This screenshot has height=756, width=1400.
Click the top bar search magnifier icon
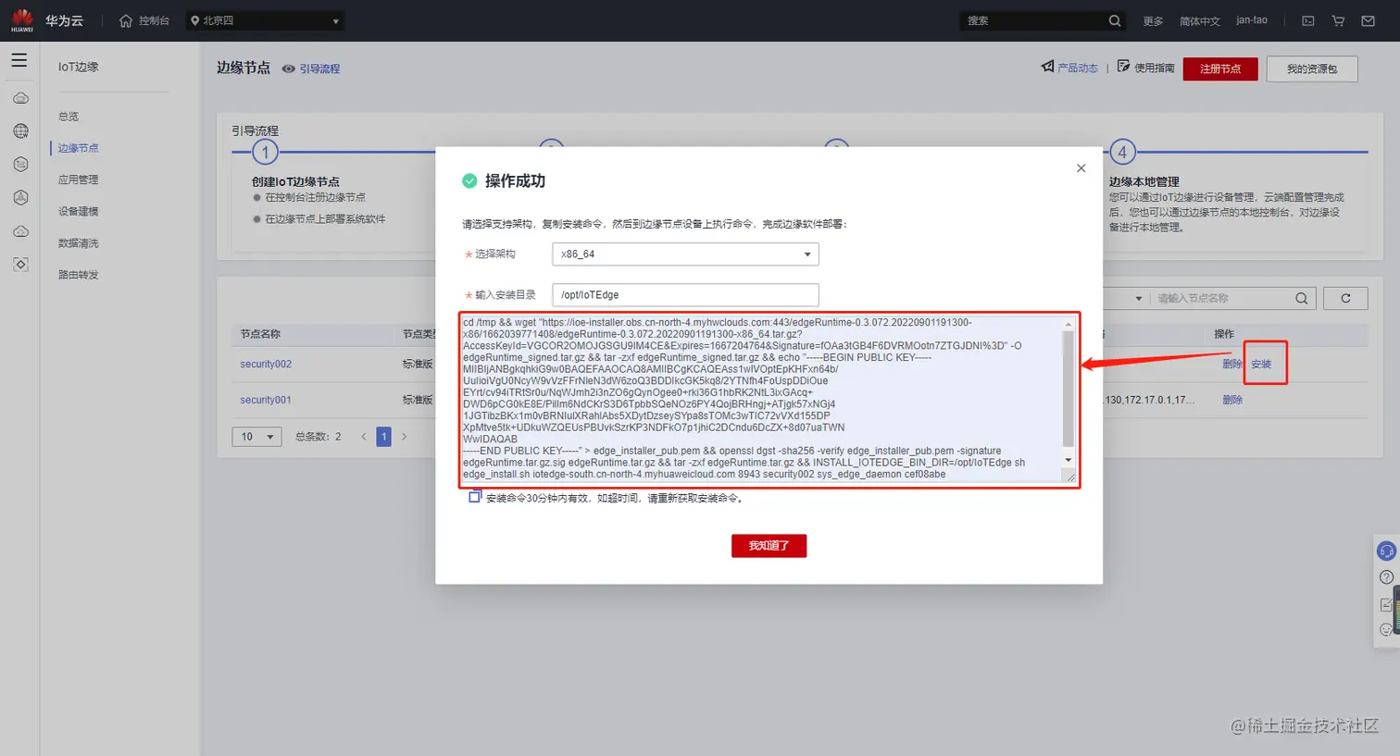(x=1115, y=20)
